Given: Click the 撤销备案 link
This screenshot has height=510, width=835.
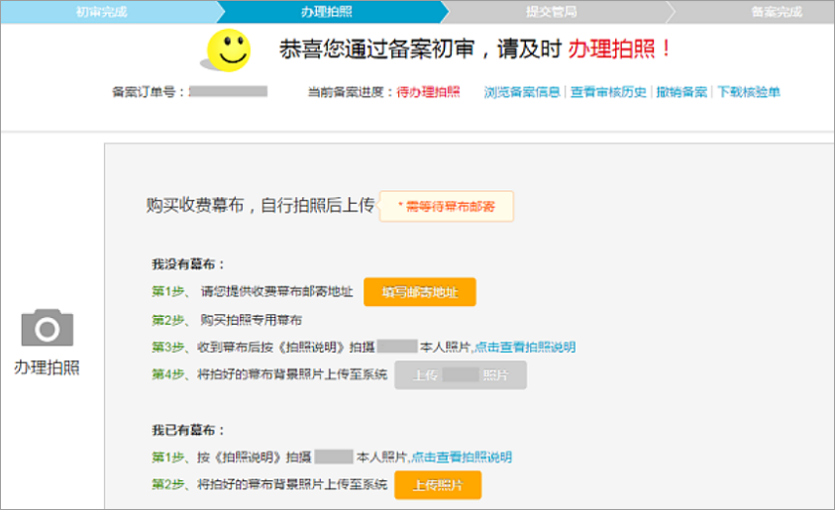Looking at the screenshot, I should [x=681, y=92].
